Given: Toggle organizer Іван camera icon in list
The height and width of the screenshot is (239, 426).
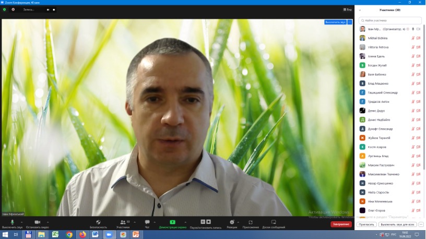Looking at the screenshot, I should (x=418, y=29).
